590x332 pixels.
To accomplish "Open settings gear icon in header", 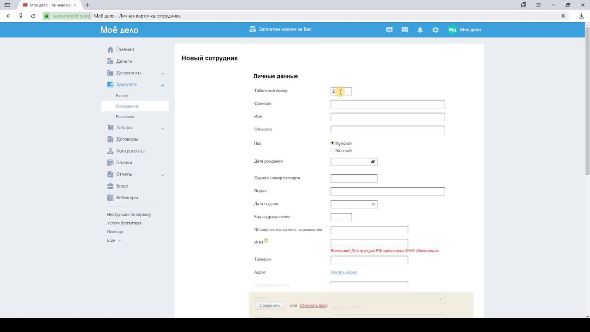I will point(436,30).
